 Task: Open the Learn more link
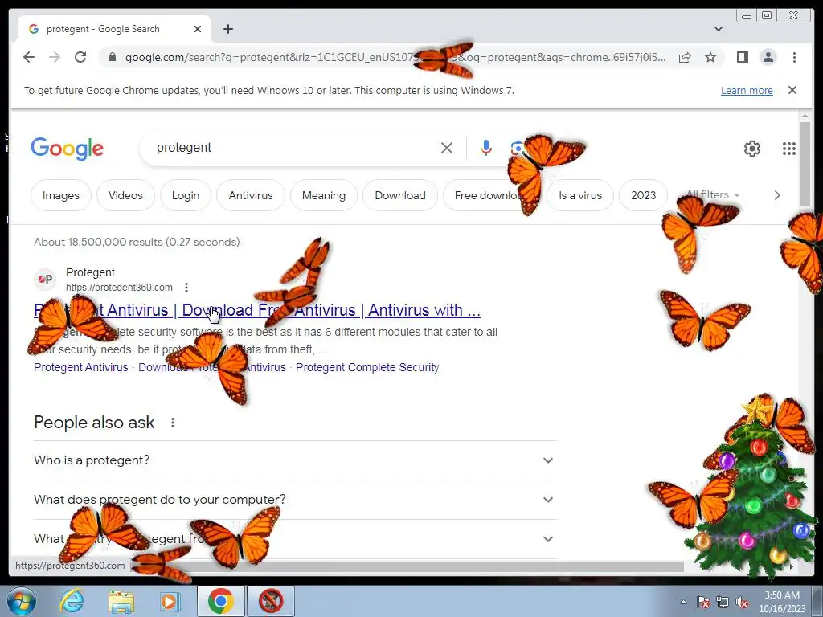747,90
